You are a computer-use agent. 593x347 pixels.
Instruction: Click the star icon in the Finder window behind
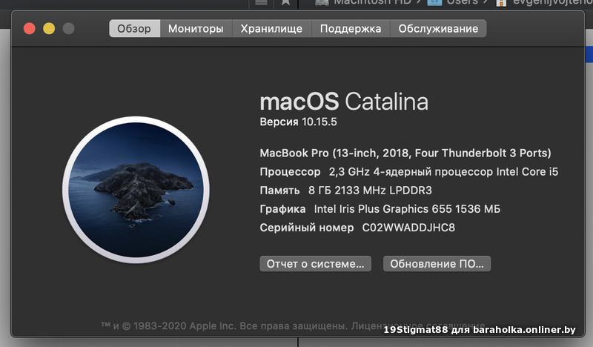click(x=285, y=3)
